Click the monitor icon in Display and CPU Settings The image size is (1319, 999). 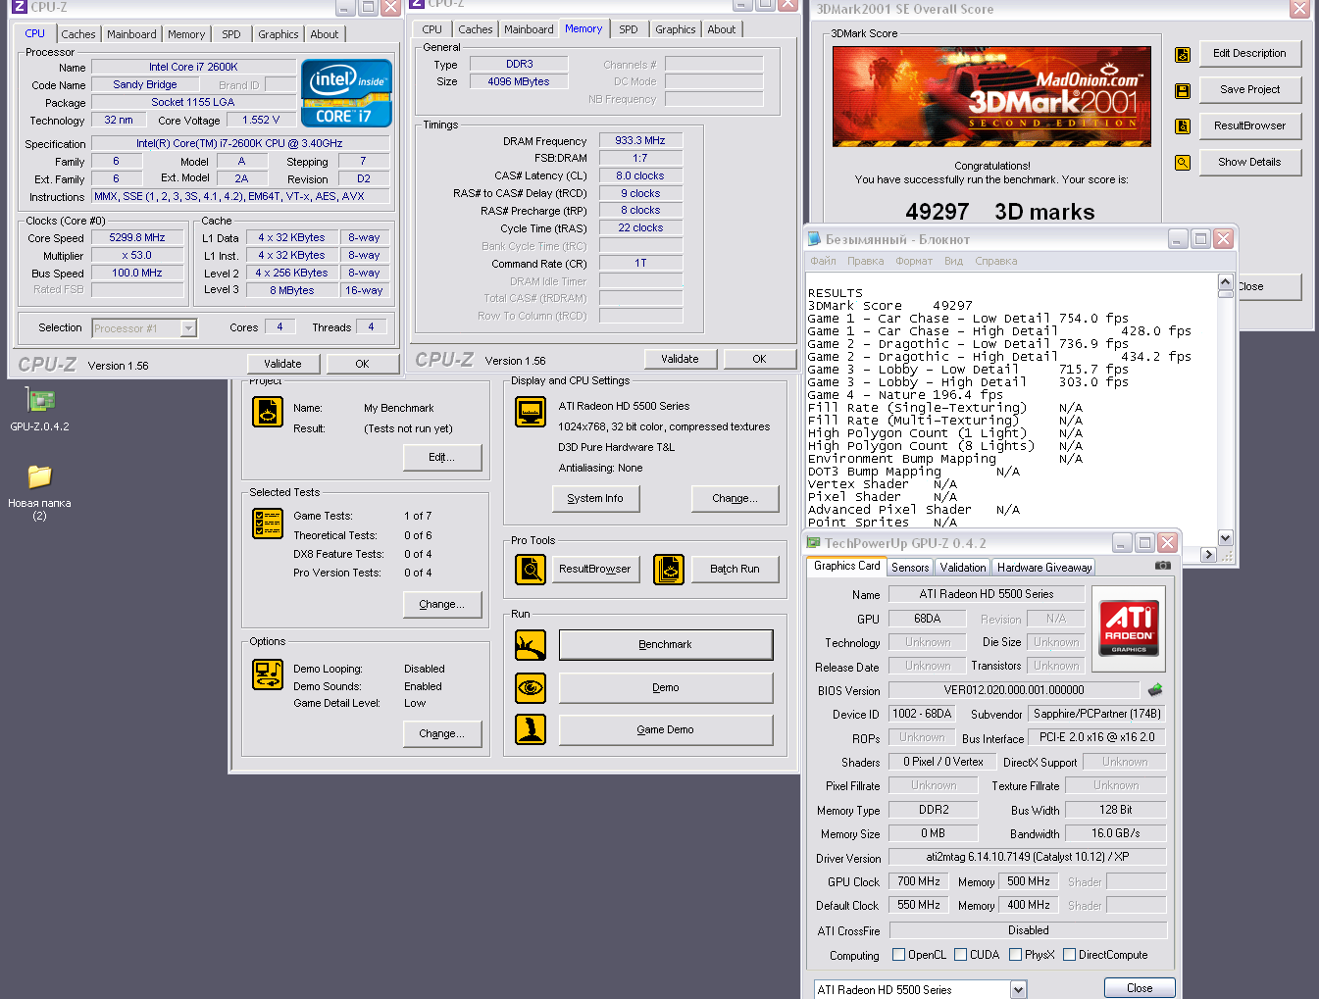point(531,412)
